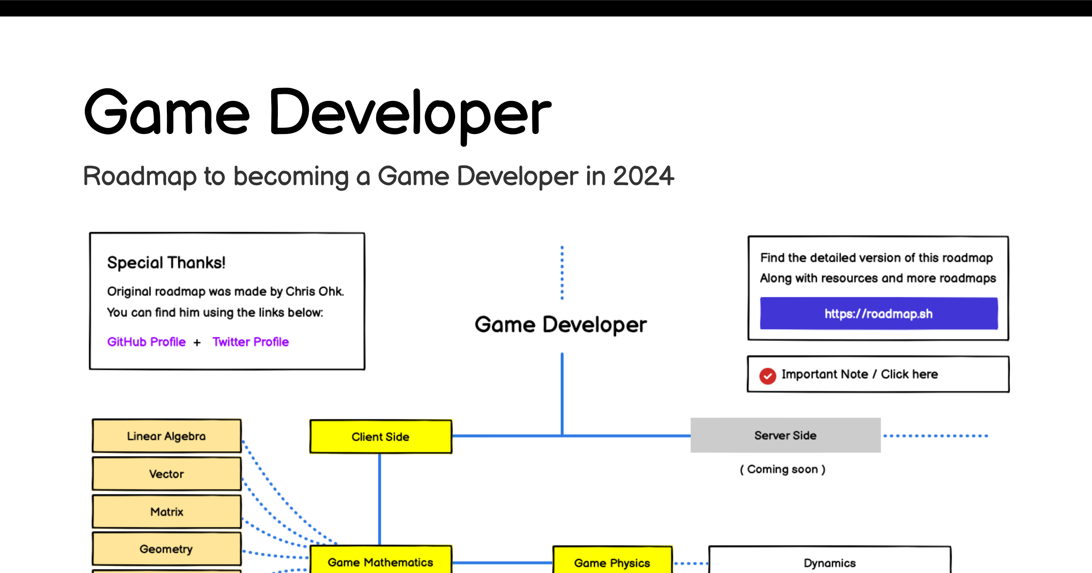Viewport: 1092px width, 573px height.
Task: Open the Vector topic box
Action: click(x=166, y=473)
